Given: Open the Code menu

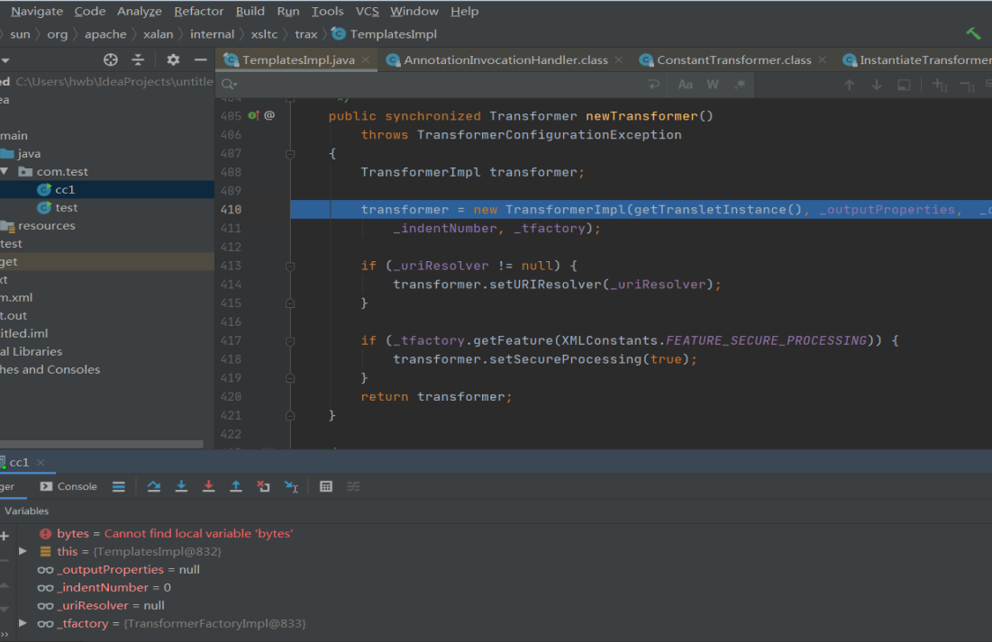Looking at the screenshot, I should (90, 12).
